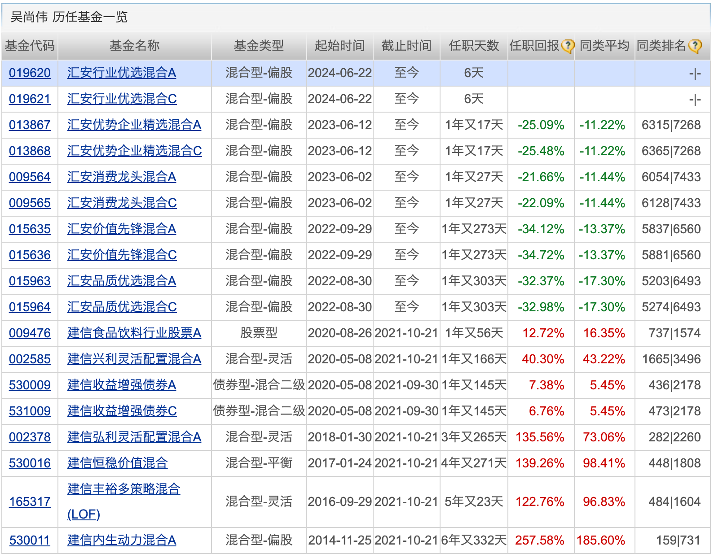Click the 吴尚伟 历任基金一览 title
The width and height of the screenshot is (714, 558).
click(69, 17)
